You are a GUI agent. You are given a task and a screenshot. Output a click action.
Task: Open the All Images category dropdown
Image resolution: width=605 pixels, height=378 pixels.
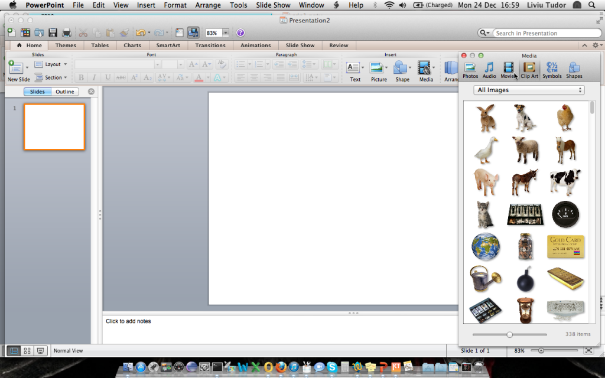(x=529, y=90)
